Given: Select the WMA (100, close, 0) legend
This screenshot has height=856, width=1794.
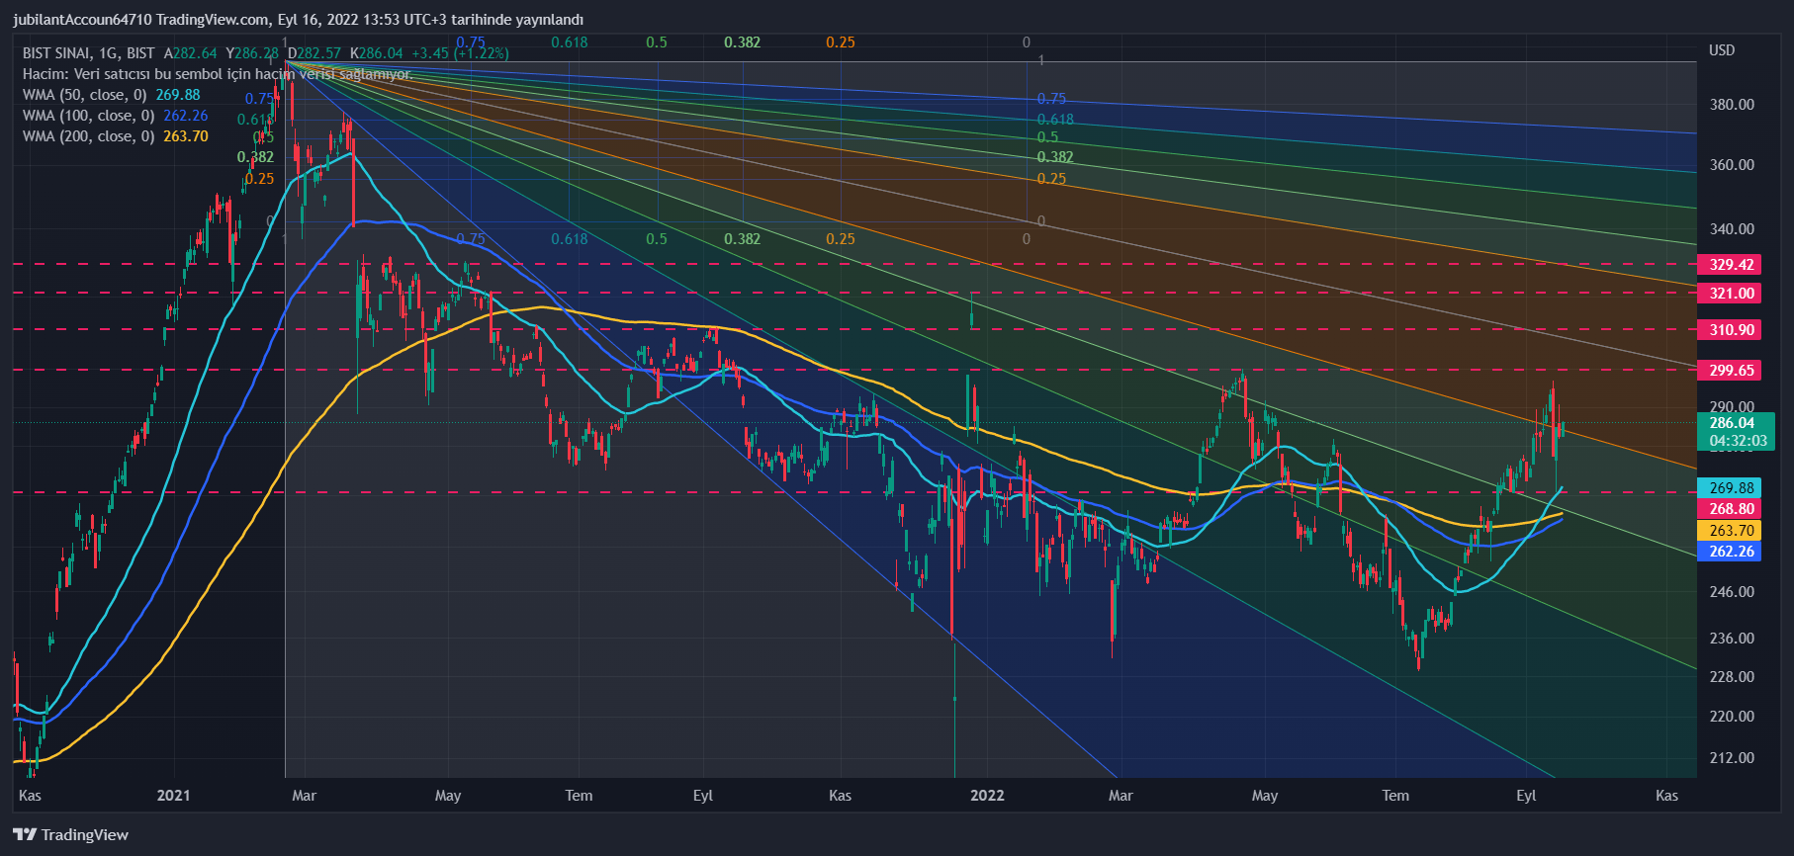Looking at the screenshot, I should (x=88, y=116).
